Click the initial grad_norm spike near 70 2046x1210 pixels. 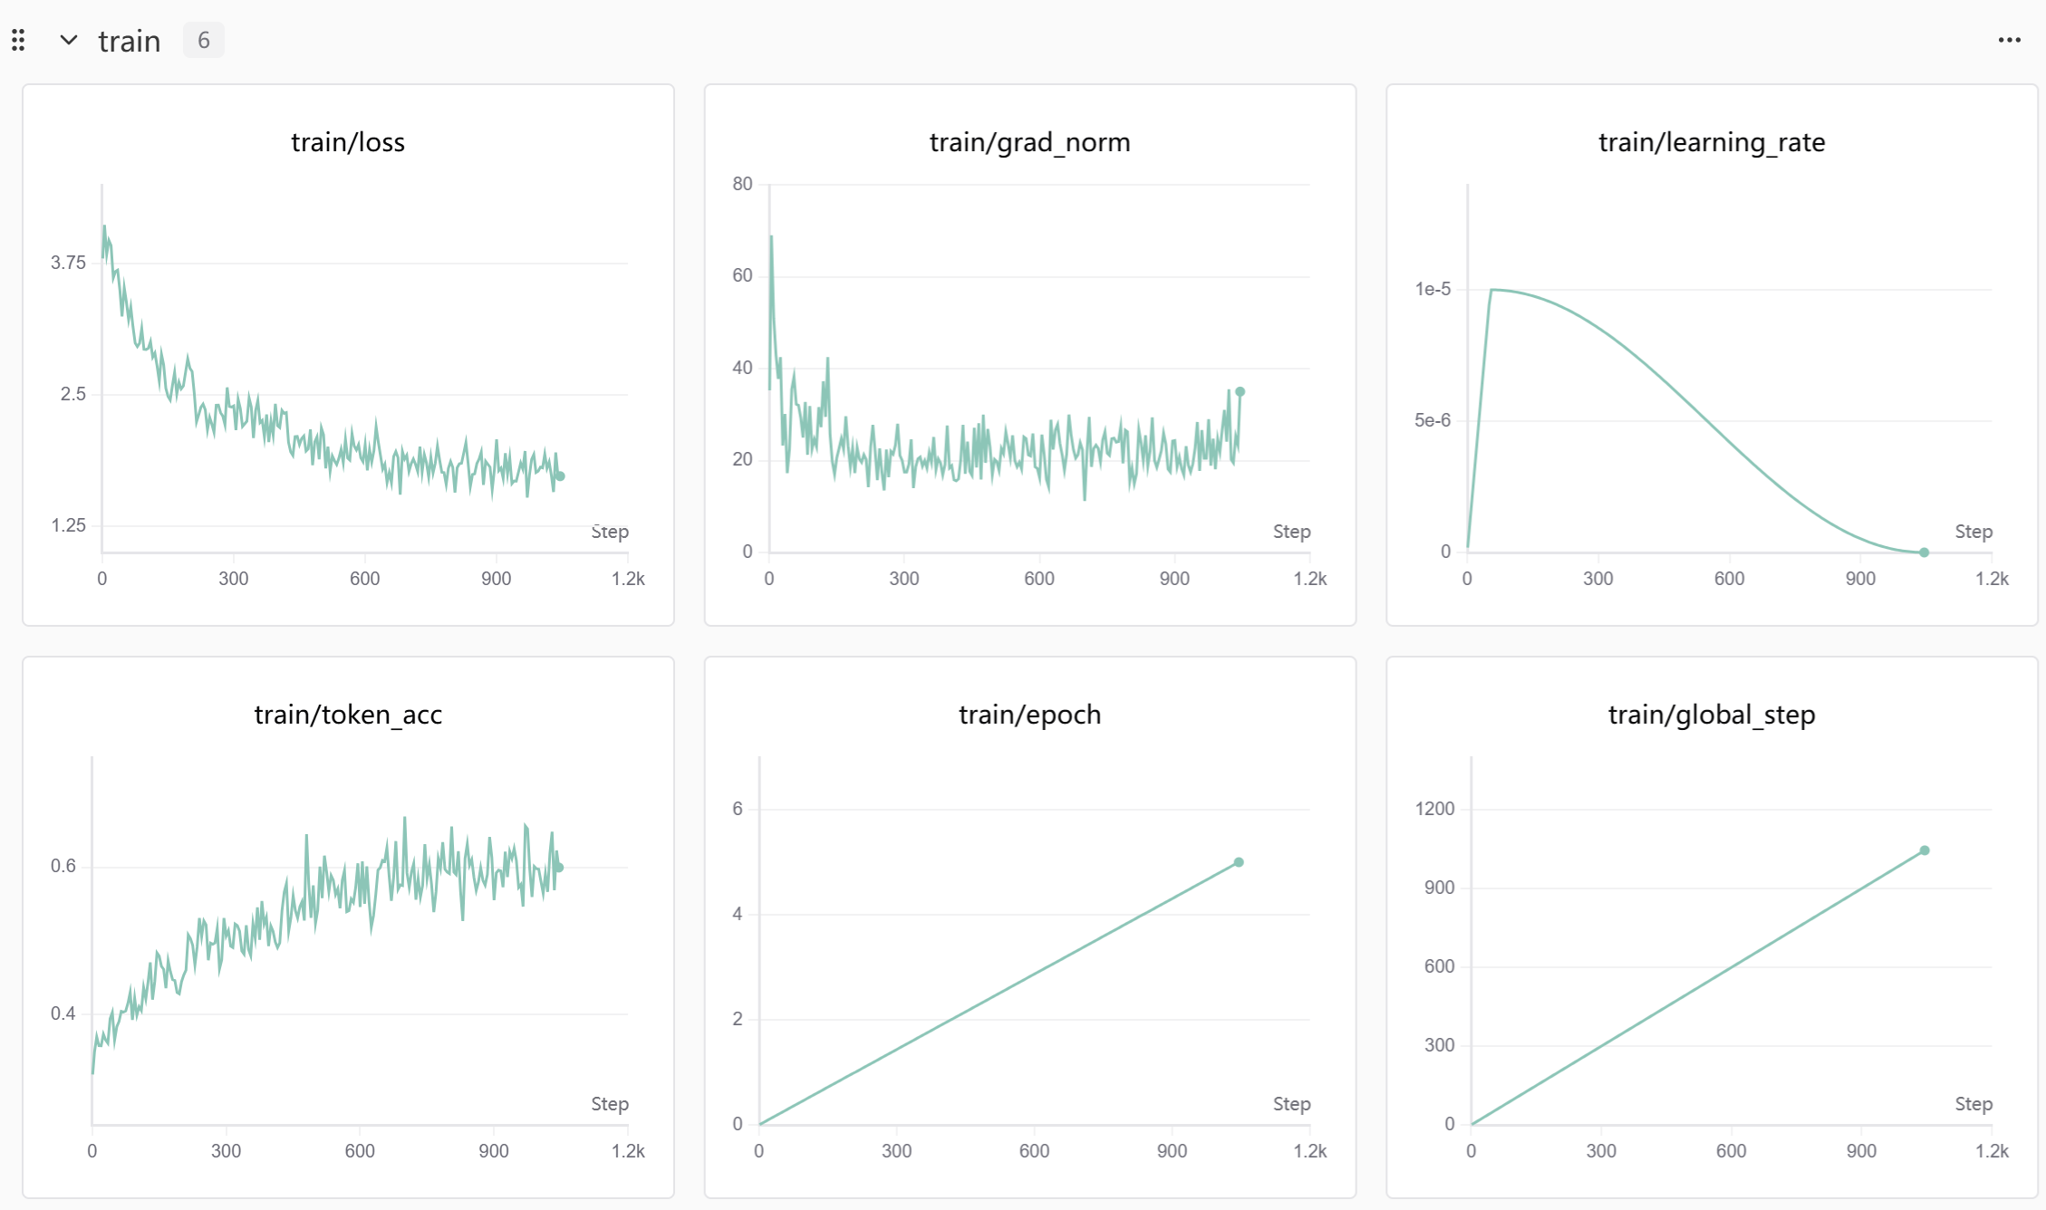771,237
